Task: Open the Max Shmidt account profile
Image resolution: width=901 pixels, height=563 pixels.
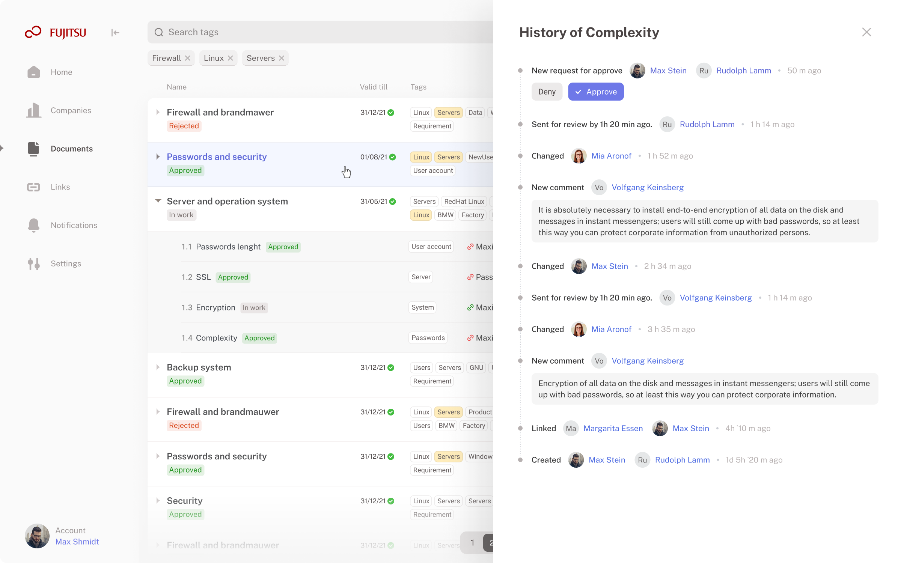Action: click(77, 542)
